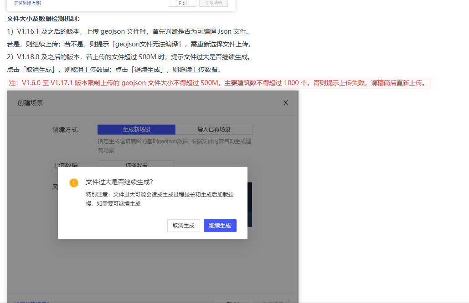Image resolution: width=469 pixels, height=303 pixels.
Task: Click the 取消生成 button
Action: [x=183, y=225]
